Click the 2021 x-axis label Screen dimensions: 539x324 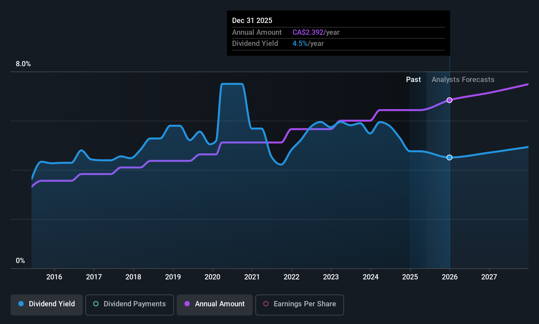[252, 277]
